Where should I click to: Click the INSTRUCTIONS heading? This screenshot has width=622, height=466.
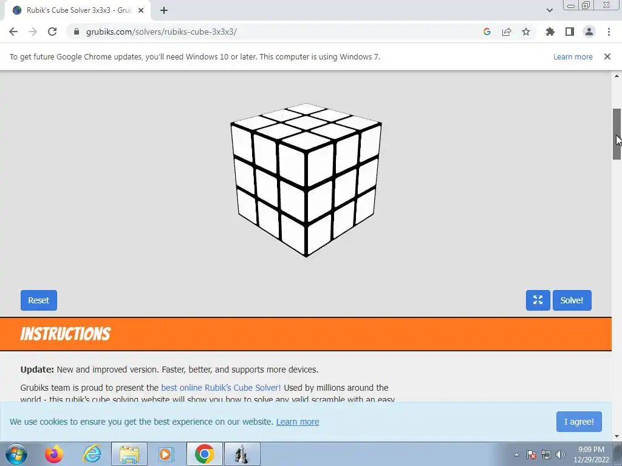click(66, 334)
